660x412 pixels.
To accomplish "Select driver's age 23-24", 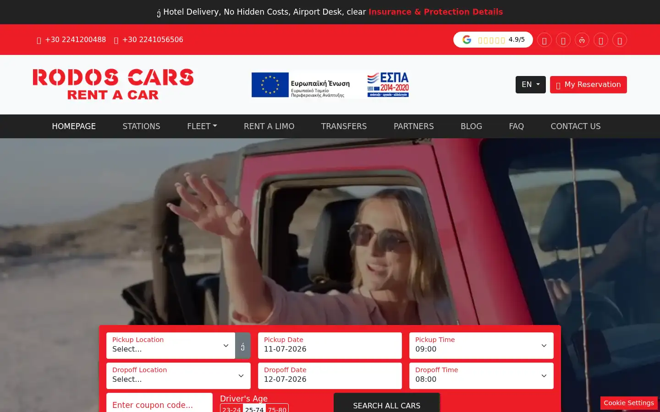I will 231,409.
